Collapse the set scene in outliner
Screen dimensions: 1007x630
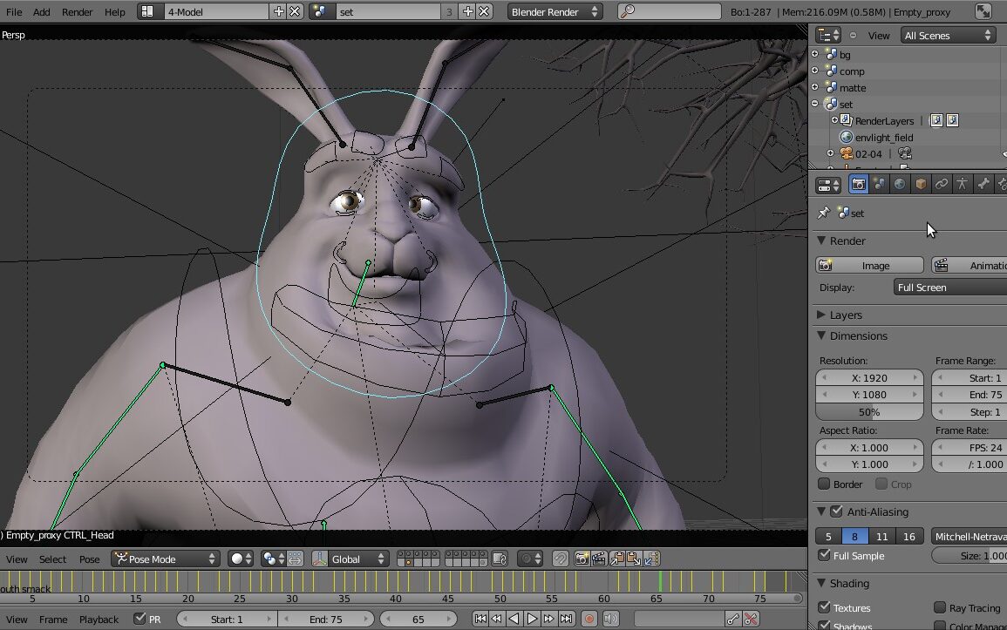pyautogui.click(x=815, y=104)
